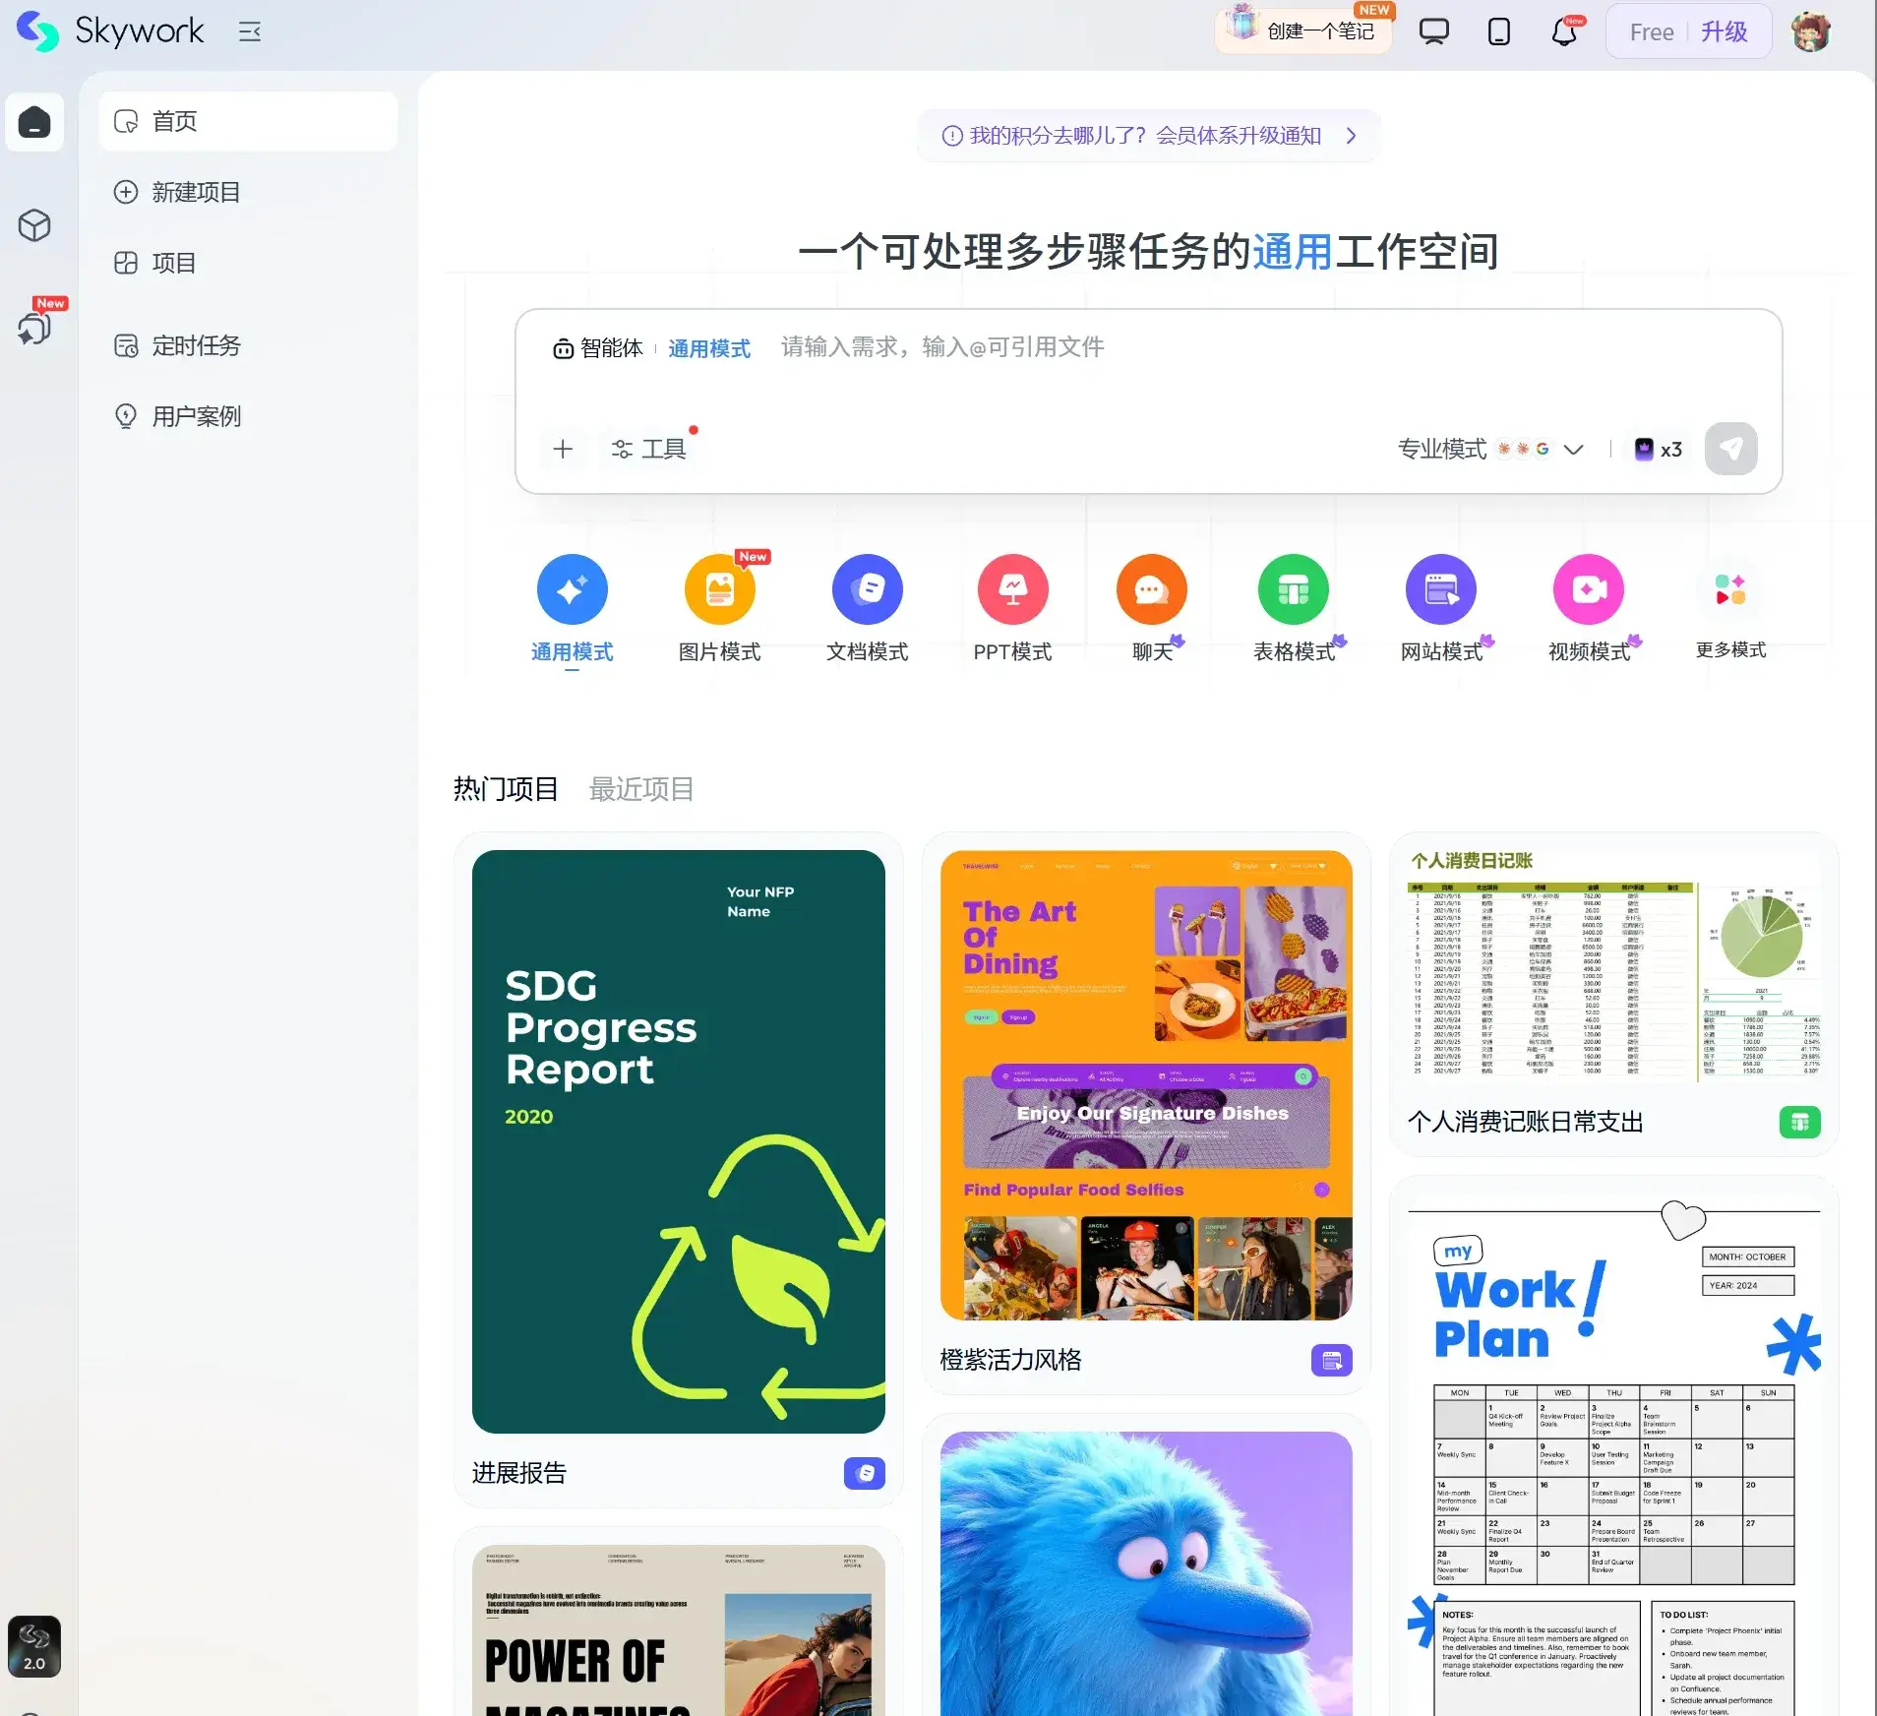Click the notification bell icon
The height and width of the screenshot is (1716, 1877).
coord(1564,32)
